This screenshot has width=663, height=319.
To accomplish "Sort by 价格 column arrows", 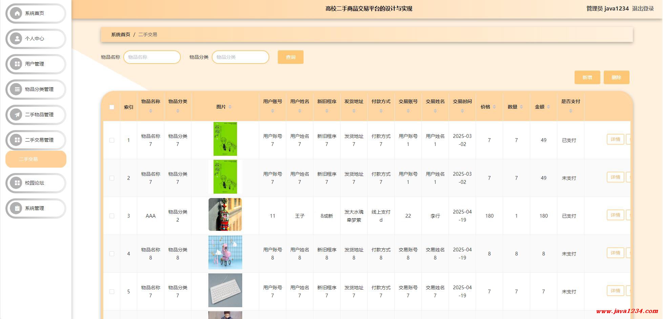I will (x=494, y=107).
